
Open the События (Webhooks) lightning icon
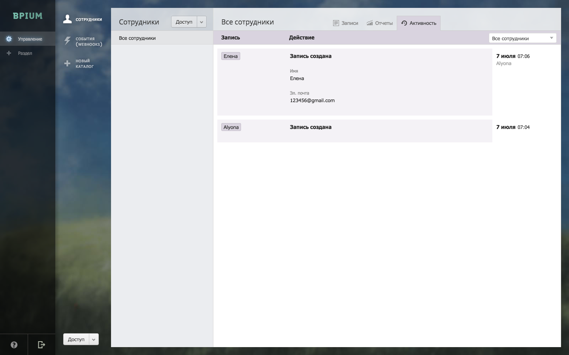(68, 41)
